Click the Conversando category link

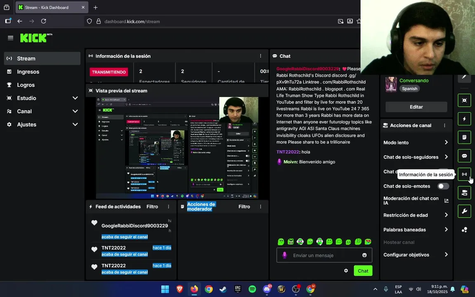tap(414, 80)
